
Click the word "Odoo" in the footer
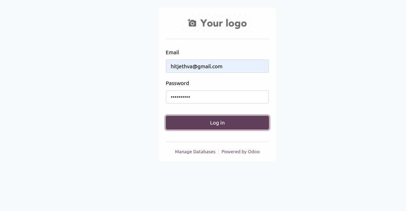pos(254,152)
